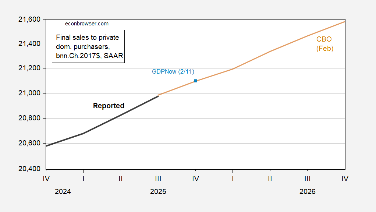Screen dimensions: 376x212
Task: Click the chart title box about final sales
Action: tap(89, 47)
